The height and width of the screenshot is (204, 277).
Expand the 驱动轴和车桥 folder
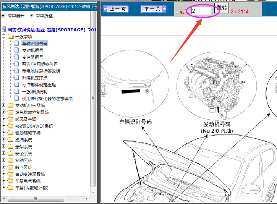pos(3,133)
